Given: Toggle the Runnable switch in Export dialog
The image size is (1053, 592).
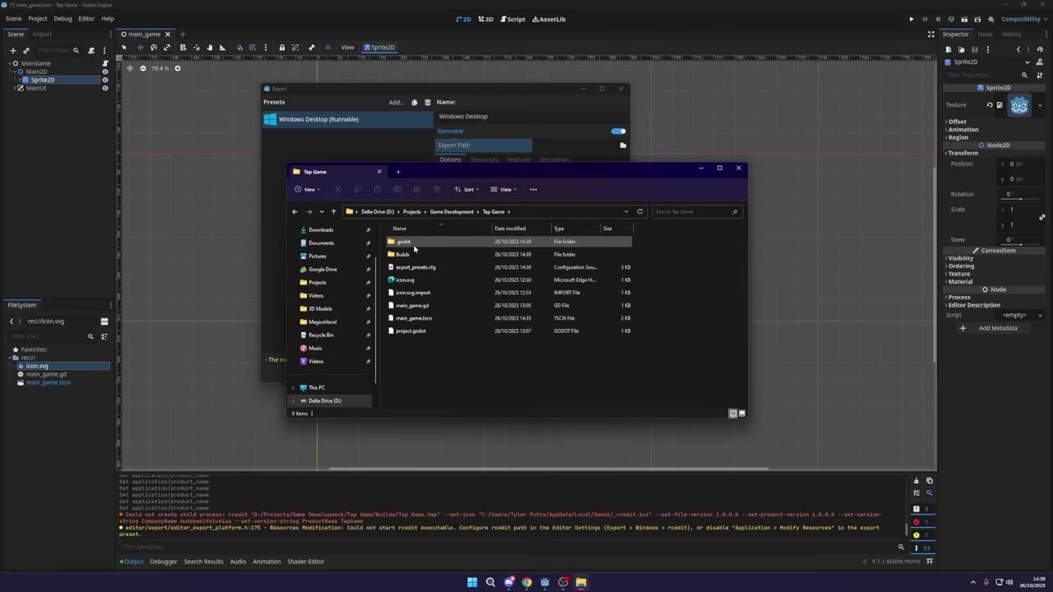Looking at the screenshot, I should click(619, 131).
